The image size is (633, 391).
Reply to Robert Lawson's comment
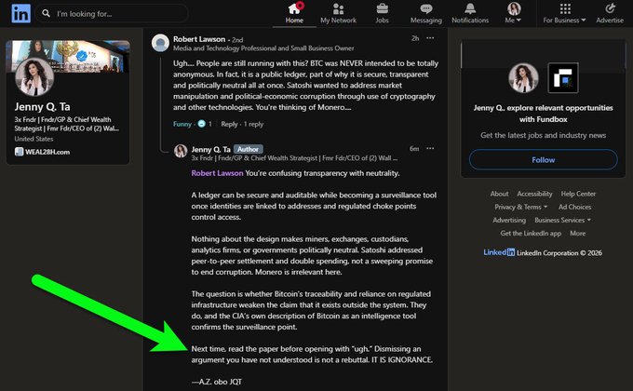(229, 124)
